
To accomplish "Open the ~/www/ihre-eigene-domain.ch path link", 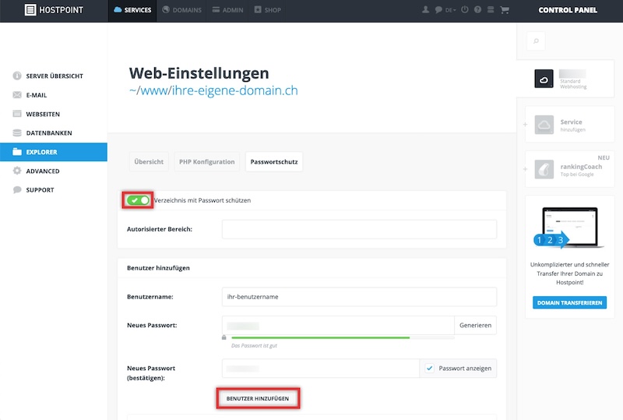I will (x=213, y=90).
